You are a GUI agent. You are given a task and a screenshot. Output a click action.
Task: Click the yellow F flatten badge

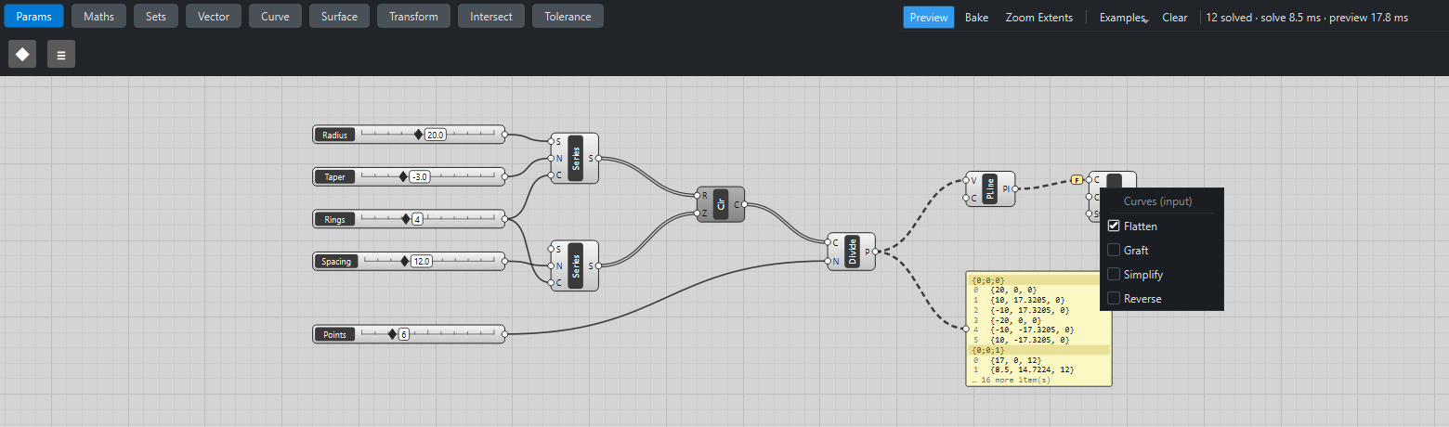tap(1077, 179)
